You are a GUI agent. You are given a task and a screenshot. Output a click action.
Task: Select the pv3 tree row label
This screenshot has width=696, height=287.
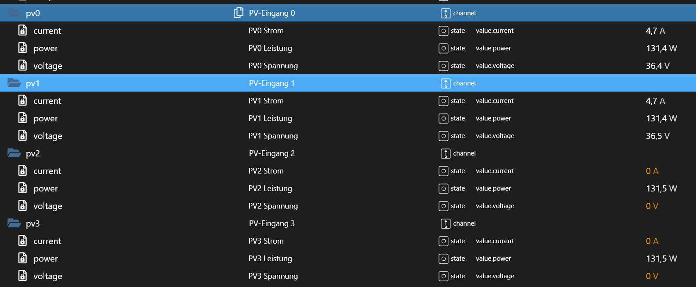(x=33, y=224)
